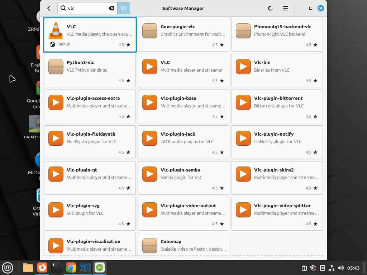Click the clipboard tray icon

(304, 268)
